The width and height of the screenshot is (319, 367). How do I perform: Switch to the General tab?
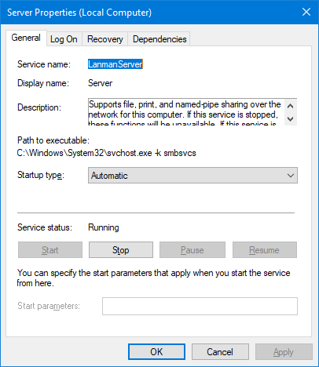tap(26, 38)
